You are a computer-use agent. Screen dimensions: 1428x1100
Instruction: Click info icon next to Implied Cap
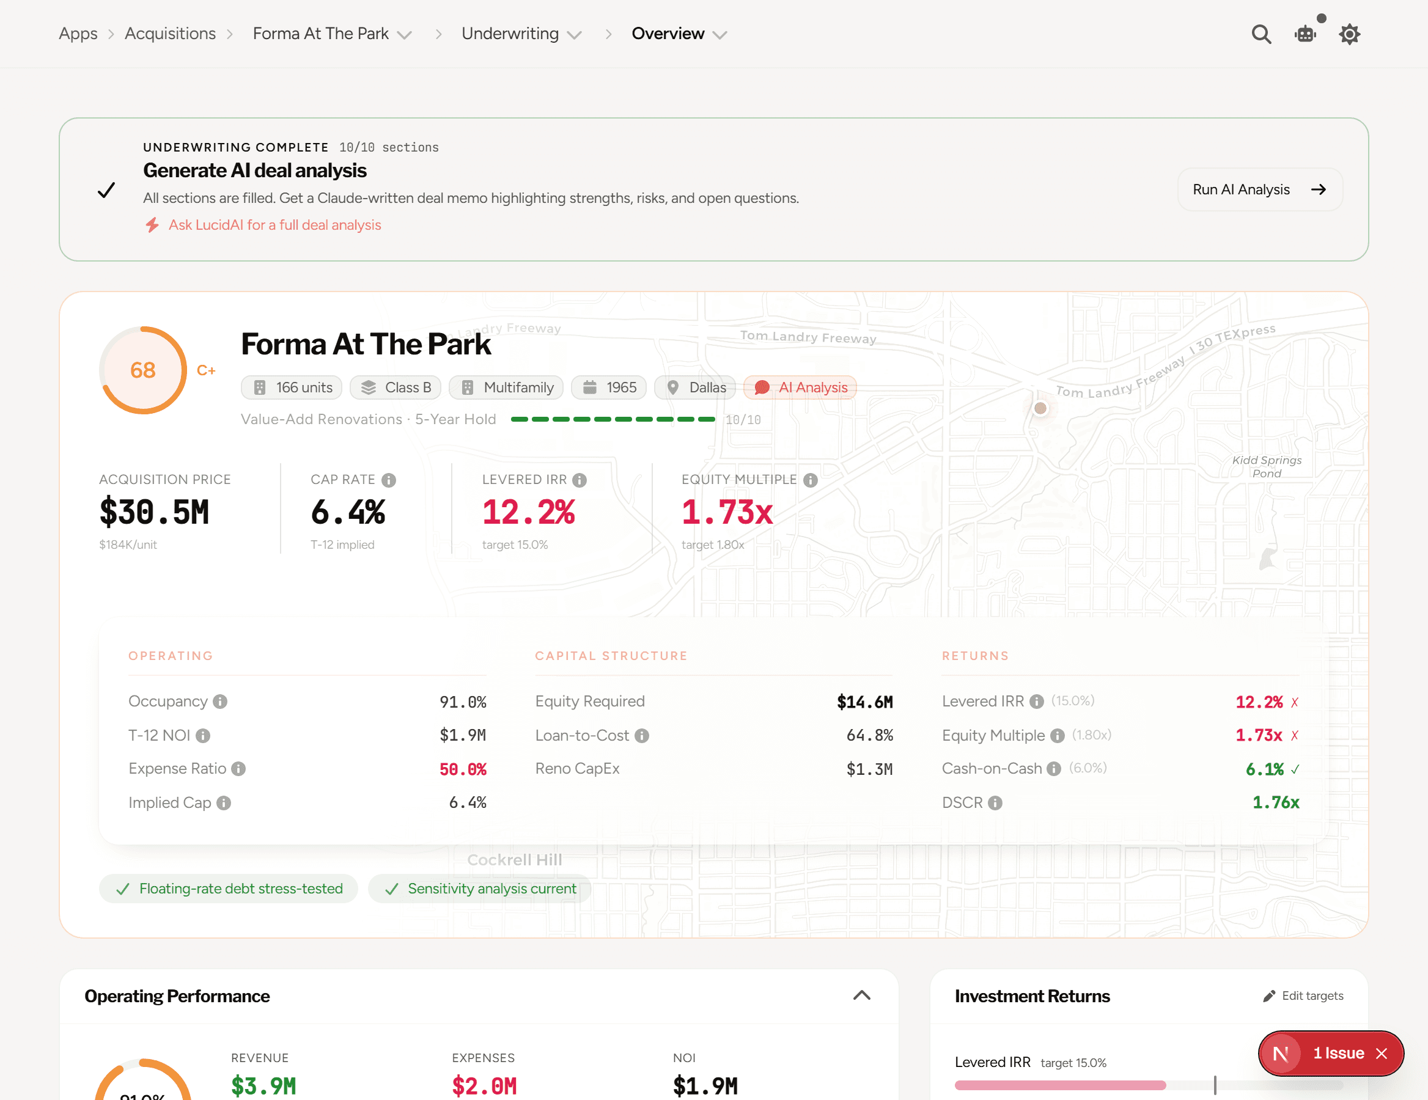(224, 802)
